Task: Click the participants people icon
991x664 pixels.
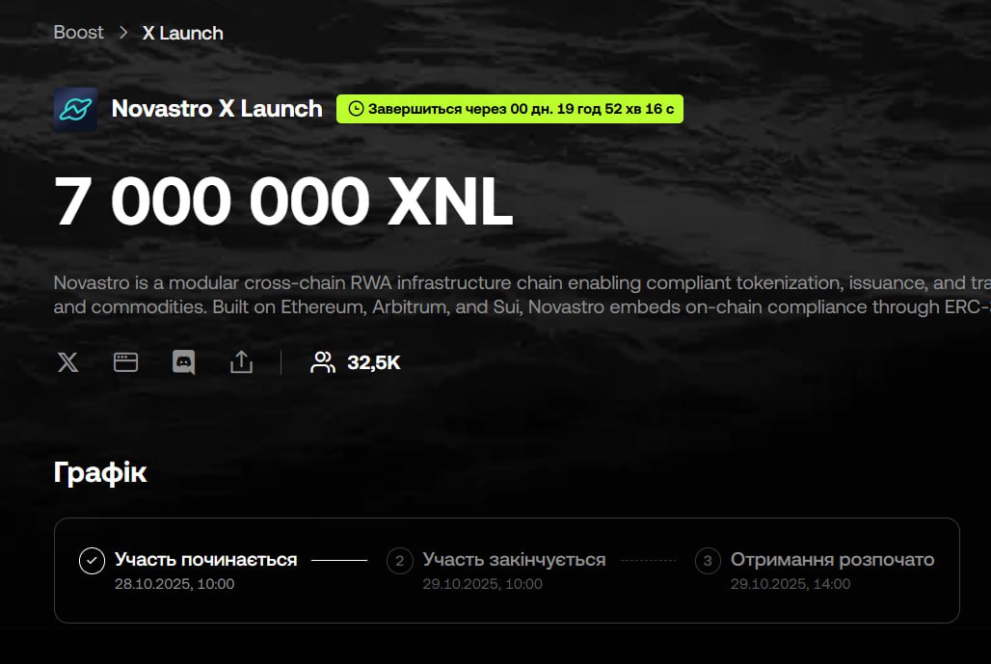Action: 323,362
